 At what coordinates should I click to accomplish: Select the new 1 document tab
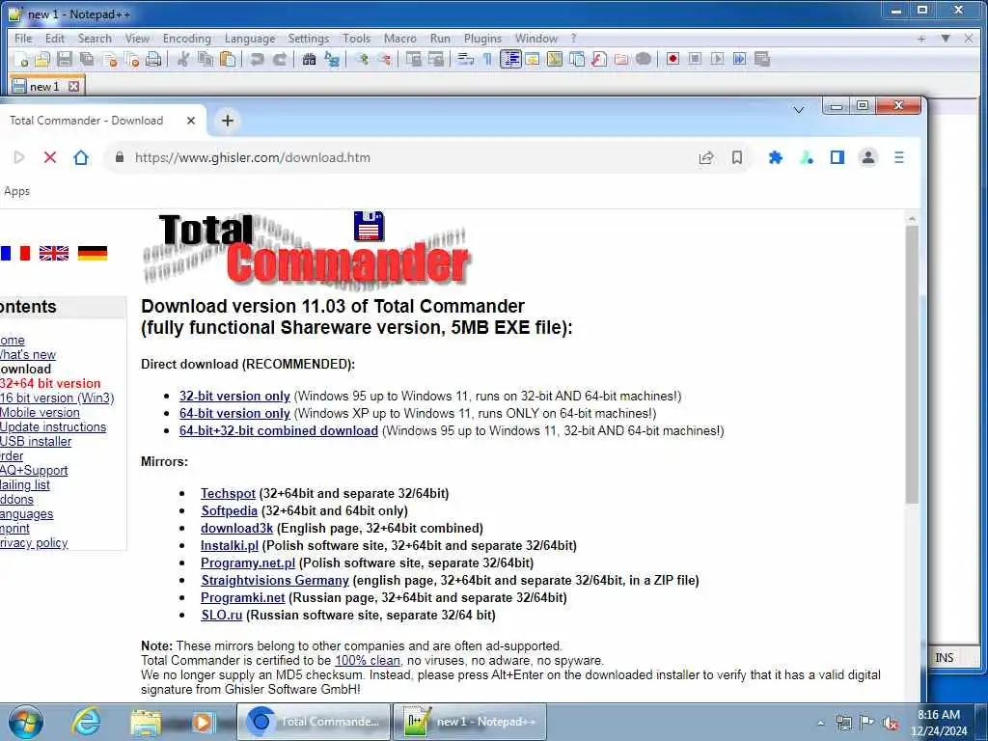(46, 86)
